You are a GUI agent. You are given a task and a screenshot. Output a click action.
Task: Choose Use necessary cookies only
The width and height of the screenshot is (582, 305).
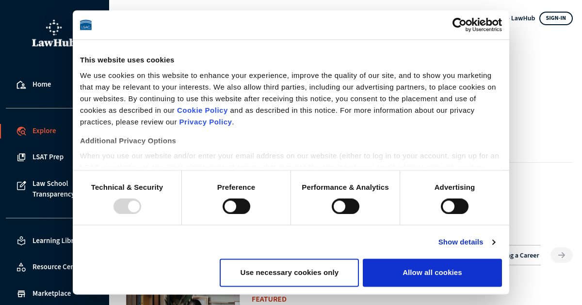pos(289,273)
